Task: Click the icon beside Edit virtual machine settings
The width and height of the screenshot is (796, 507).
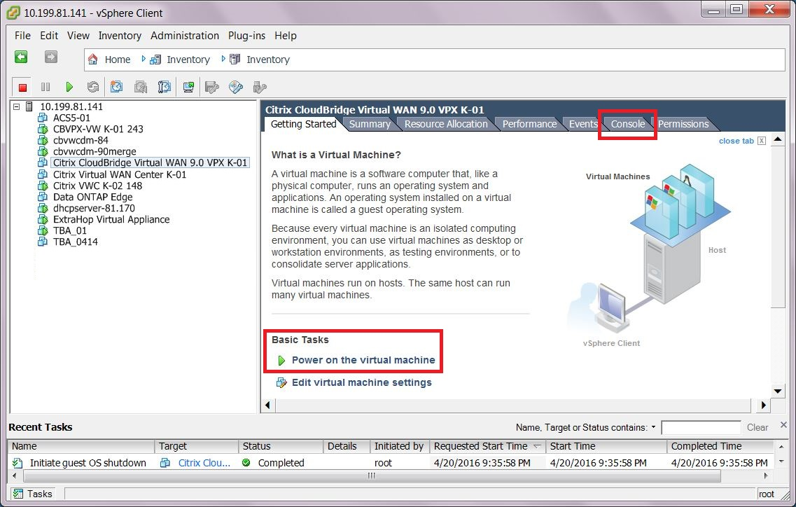Action: (x=281, y=382)
